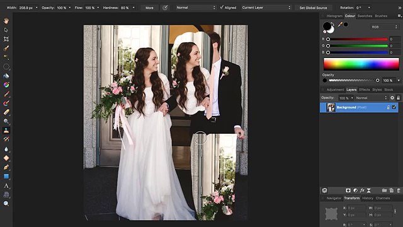403x227 pixels.
Task: Select the Pen tool
Action: [x=6, y=167]
